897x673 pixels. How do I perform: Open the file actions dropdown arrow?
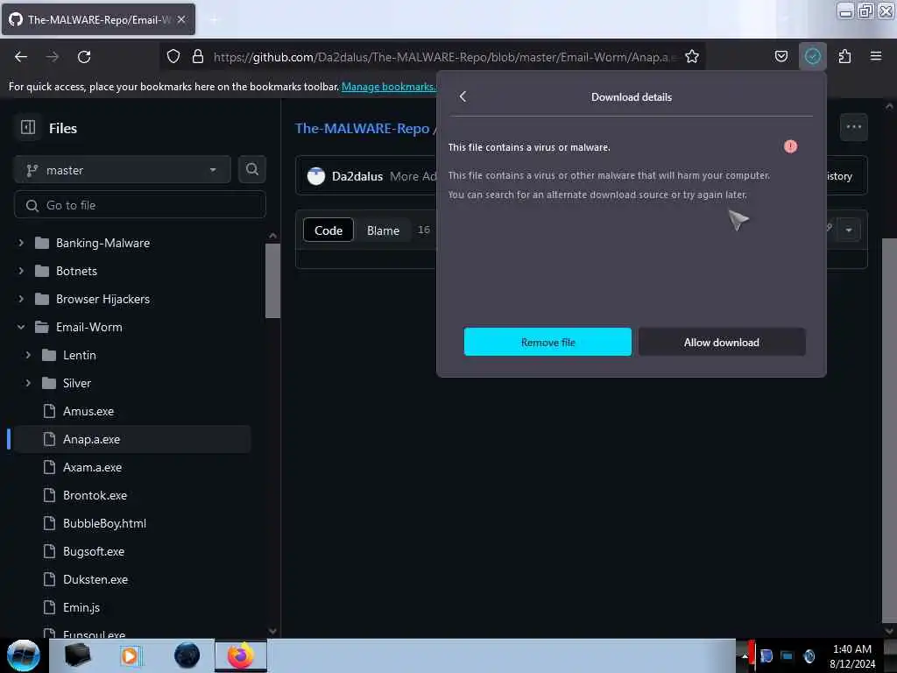point(849,230)
